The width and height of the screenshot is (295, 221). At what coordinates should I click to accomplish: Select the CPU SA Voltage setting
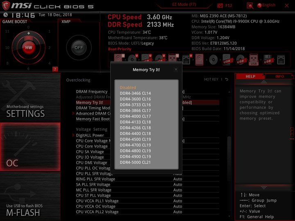pyautogui.click(x=90, y=152)
